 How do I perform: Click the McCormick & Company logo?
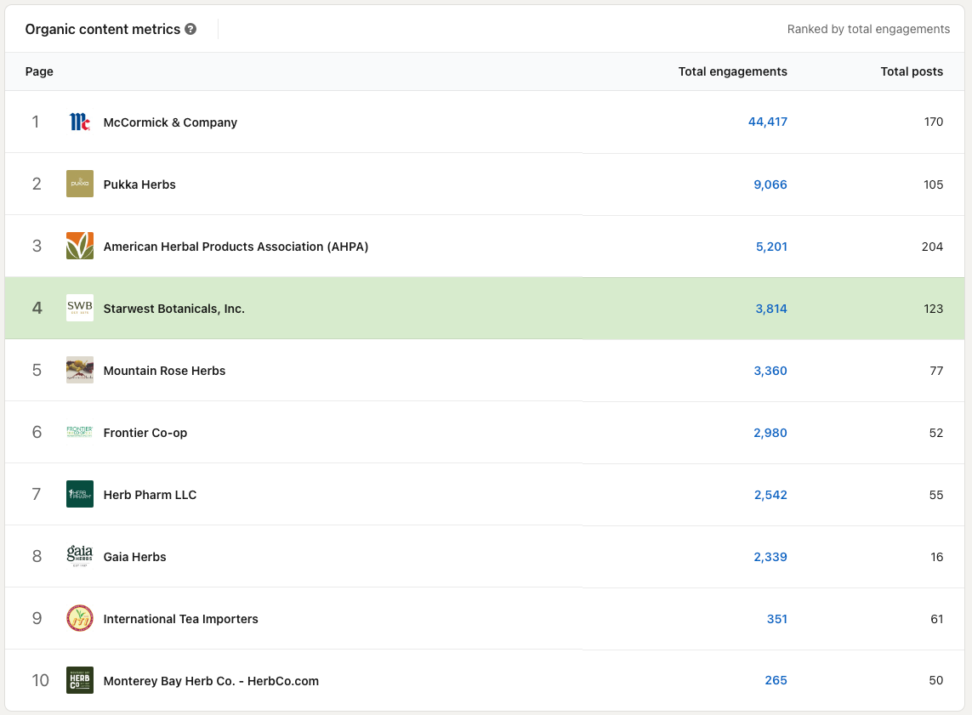coord(80,122)
